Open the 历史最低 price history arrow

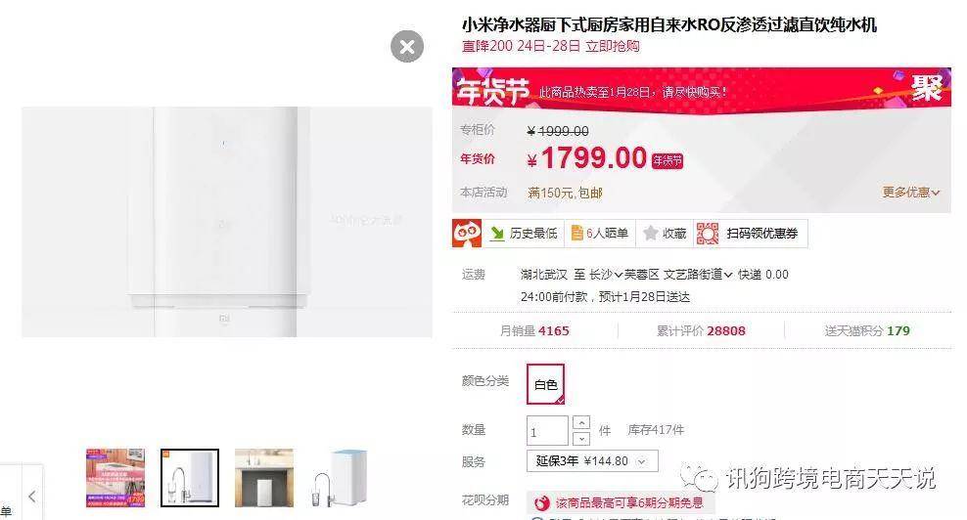click(496, 234)
